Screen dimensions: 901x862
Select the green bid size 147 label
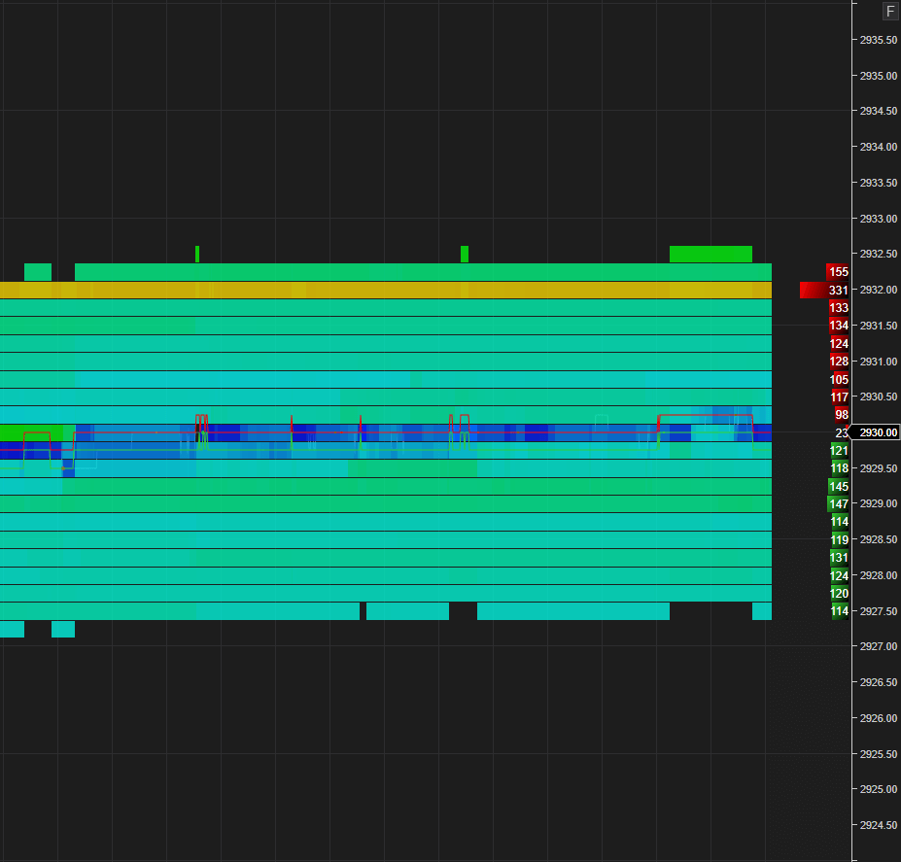838,503
